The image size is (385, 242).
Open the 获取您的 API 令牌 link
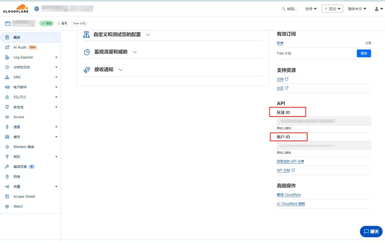click(x=290, y=161)
